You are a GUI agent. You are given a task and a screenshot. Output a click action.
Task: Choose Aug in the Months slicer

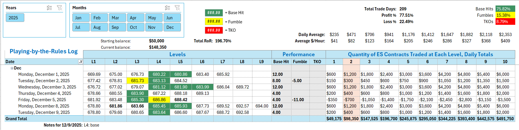tap(99, 27)
